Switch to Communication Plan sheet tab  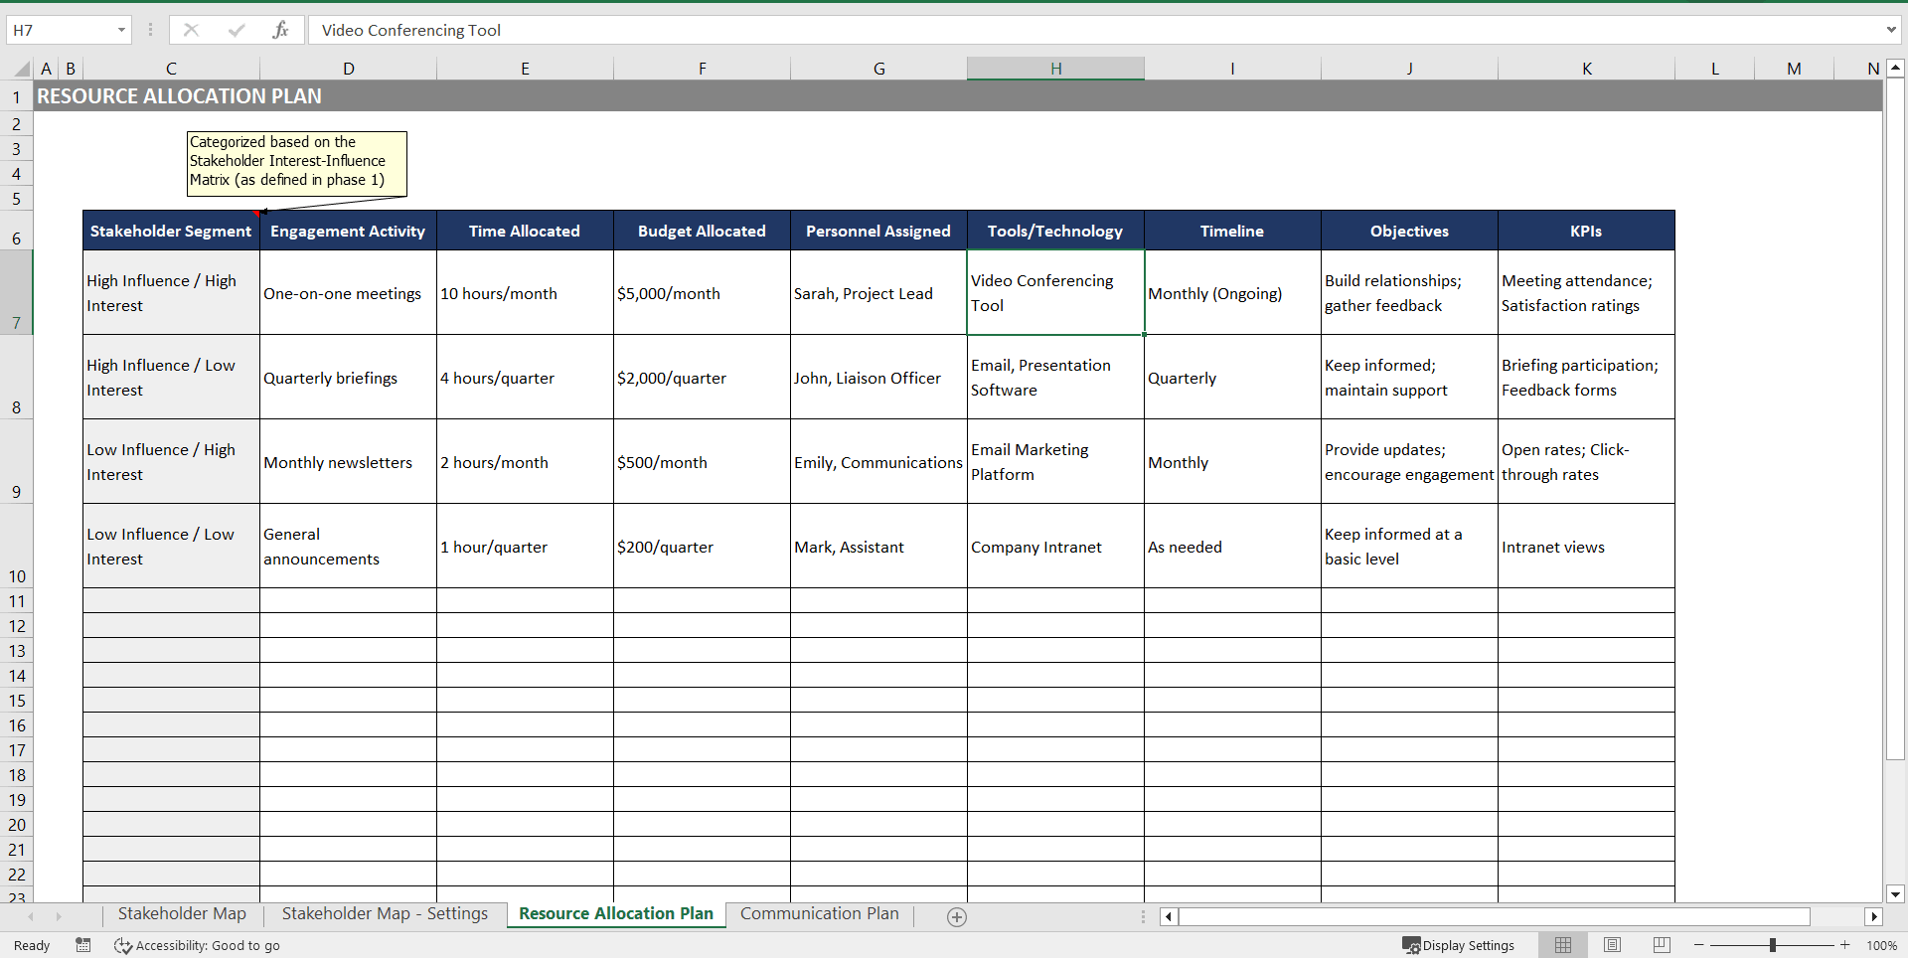pos(820,914)
